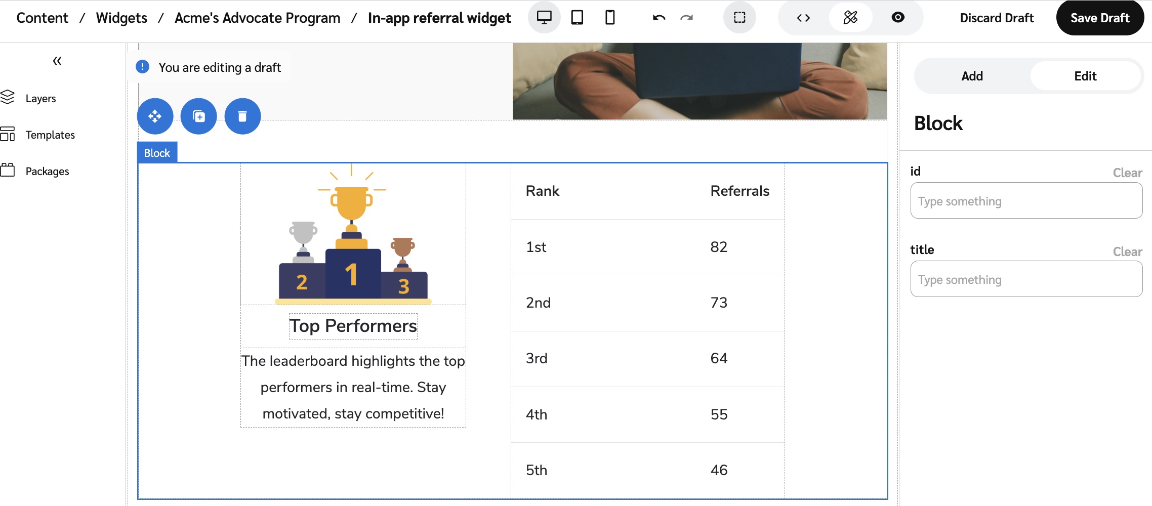
Task: Duplicate the selected block
Action: [199, 116]
